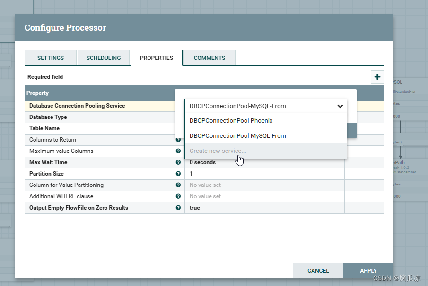Screen dimensions: 428x286
Task: Open help for Maximum-value Columns
Action: pyautogui.click(x=178, y=151)
